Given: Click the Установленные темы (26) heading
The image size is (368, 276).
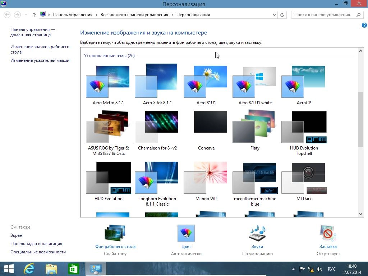Looking at the screenshot, I should [109, 56].
